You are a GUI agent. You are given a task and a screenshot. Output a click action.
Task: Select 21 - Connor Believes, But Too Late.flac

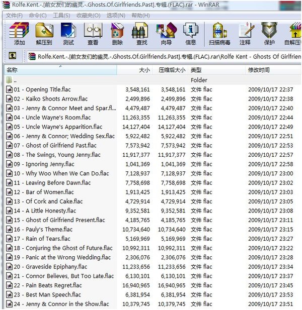64,276
